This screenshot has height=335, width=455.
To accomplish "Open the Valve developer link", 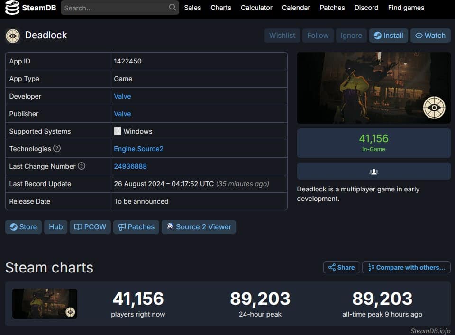I will click(x=122, y=96).
